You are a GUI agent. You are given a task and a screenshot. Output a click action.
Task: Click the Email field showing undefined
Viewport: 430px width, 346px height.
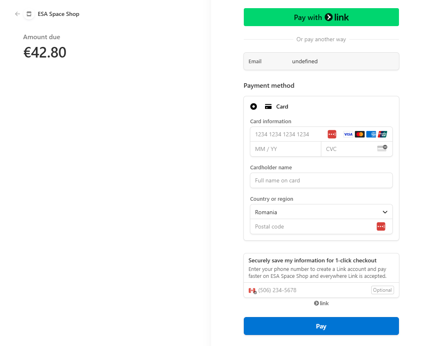tap(321, 61)
